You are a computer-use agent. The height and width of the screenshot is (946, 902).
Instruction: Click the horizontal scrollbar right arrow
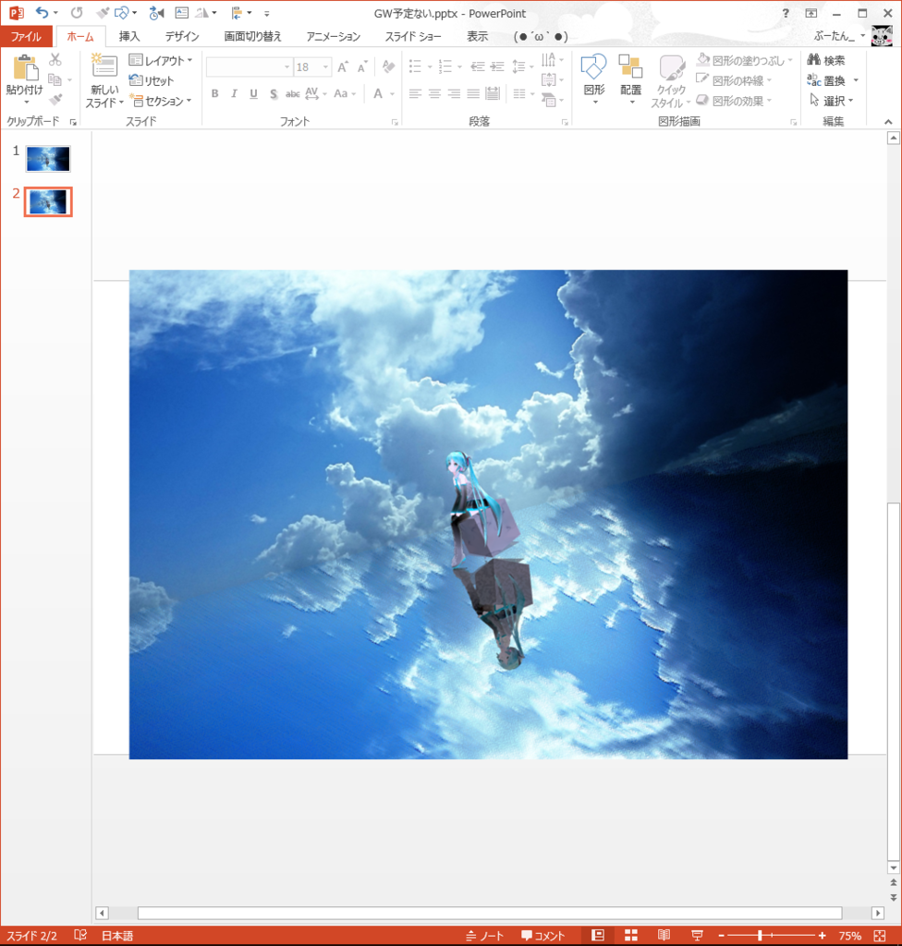pyautogui.click(x=878, y=913)
